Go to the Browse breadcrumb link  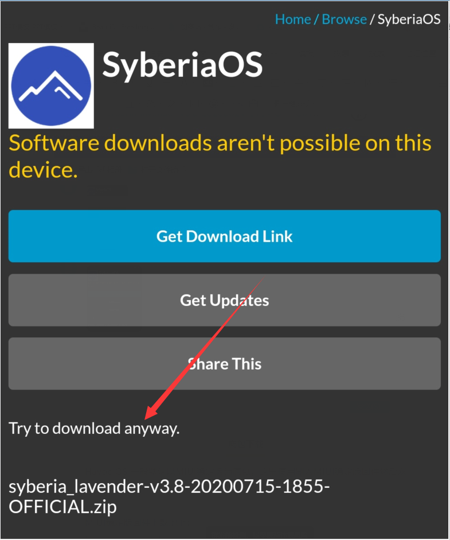coord(344,20)
